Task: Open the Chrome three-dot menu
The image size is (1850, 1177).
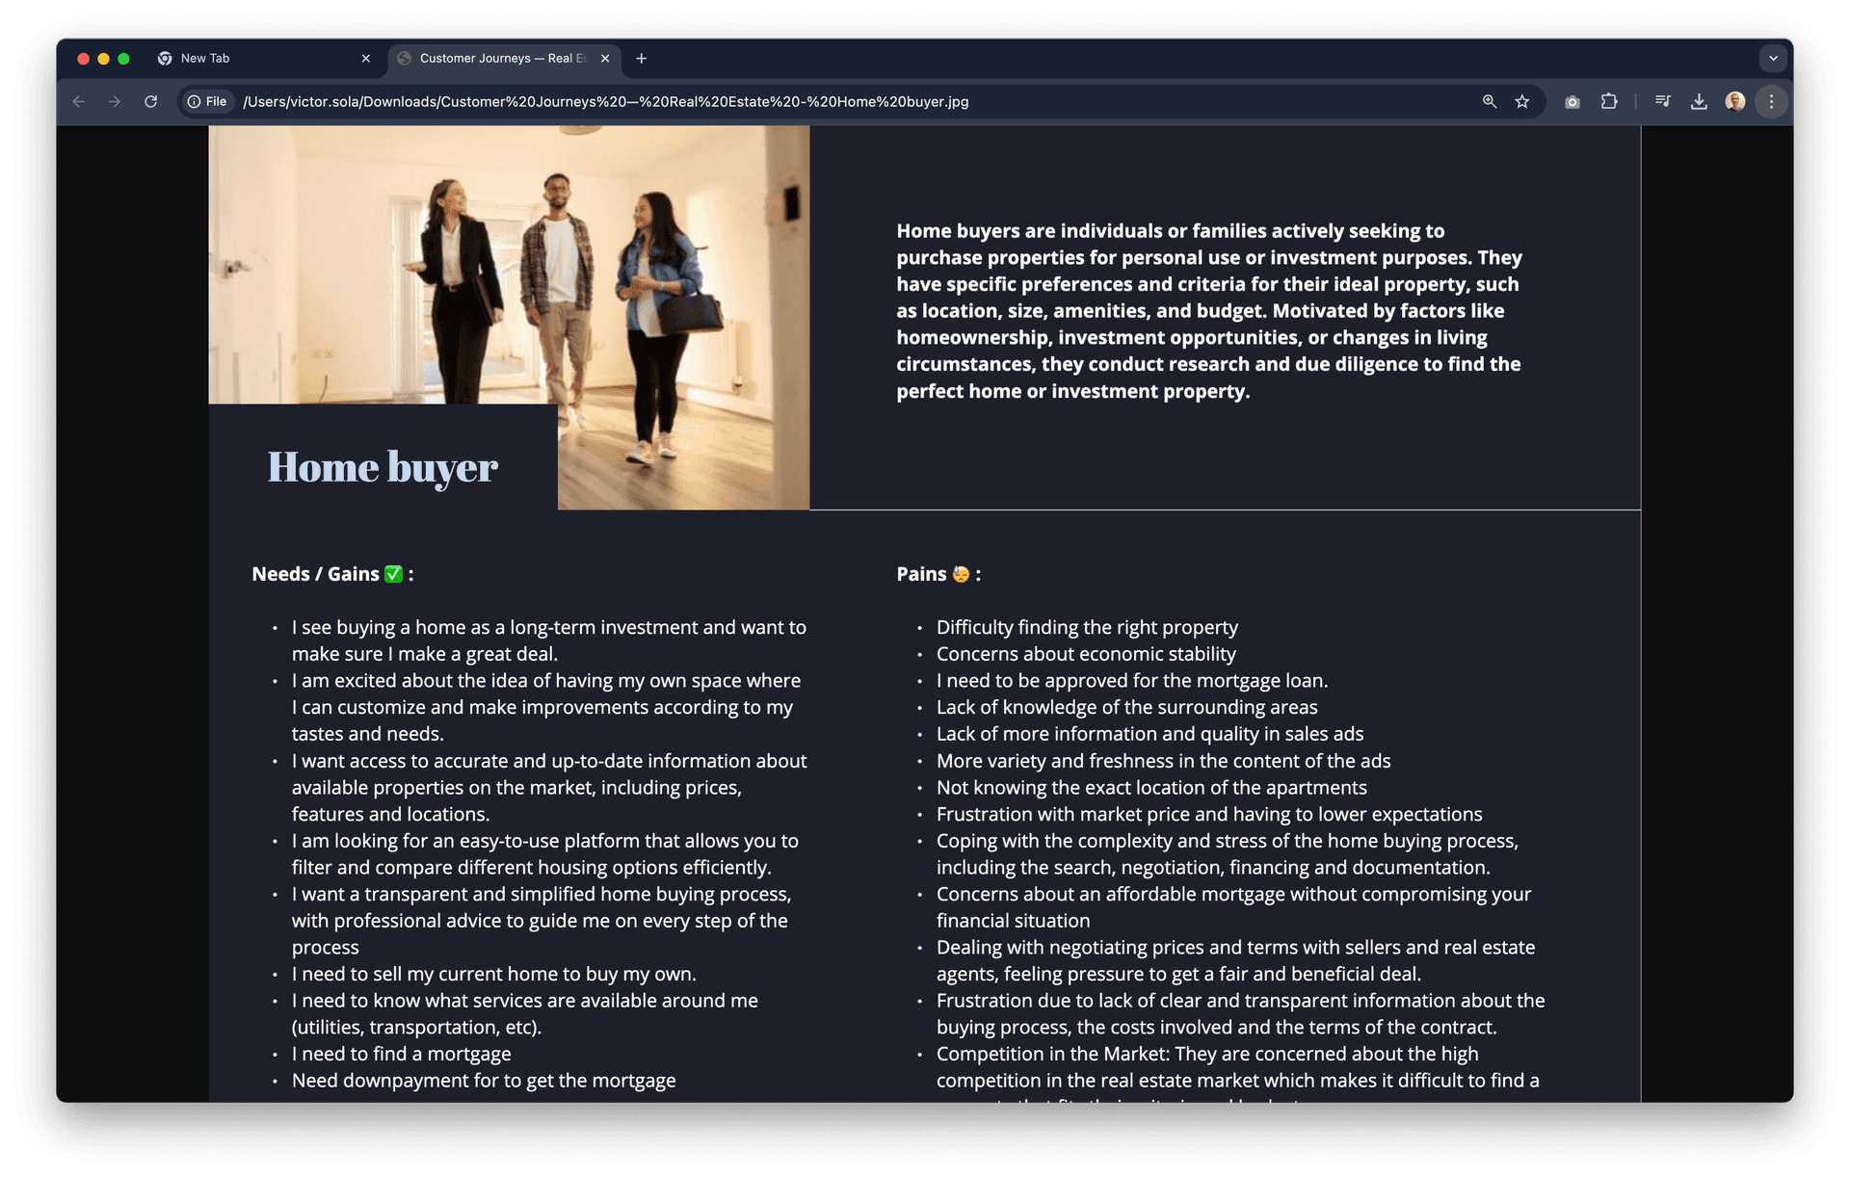Action: coord(1771,101)
